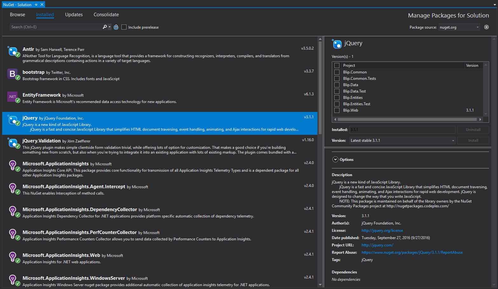Viewport: 498px width, 289px height.
Task: Click the Blip.Web version 3.1.1 cell
Action: pos(470,110)
